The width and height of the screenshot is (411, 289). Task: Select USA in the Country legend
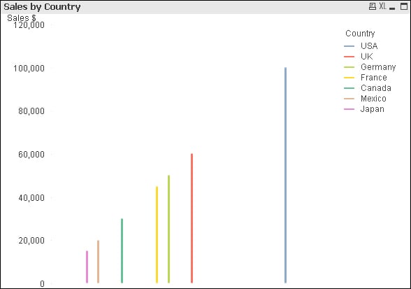369,46
